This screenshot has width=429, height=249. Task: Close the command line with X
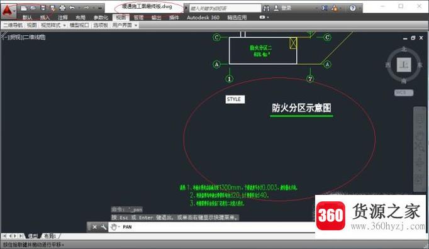click(94, 227)
